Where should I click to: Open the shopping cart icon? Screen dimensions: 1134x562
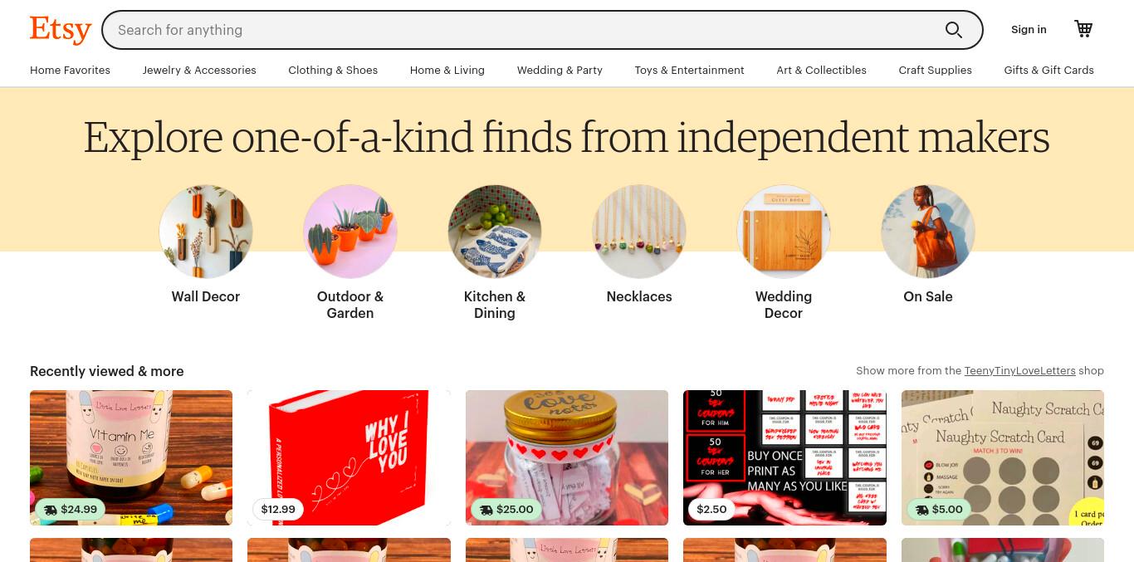pos(1083,29)
